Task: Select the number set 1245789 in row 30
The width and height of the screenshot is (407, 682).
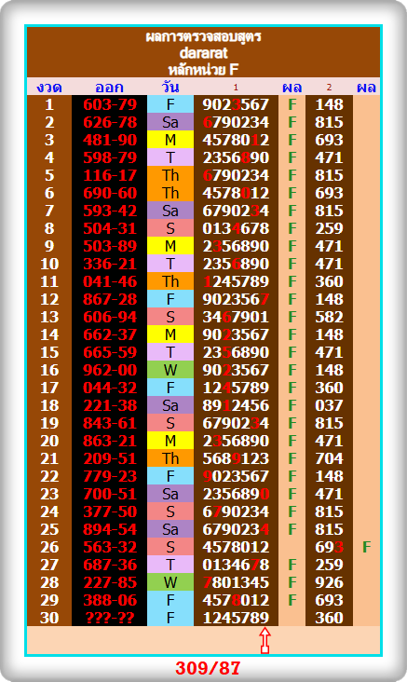Action: click(236, 618)
